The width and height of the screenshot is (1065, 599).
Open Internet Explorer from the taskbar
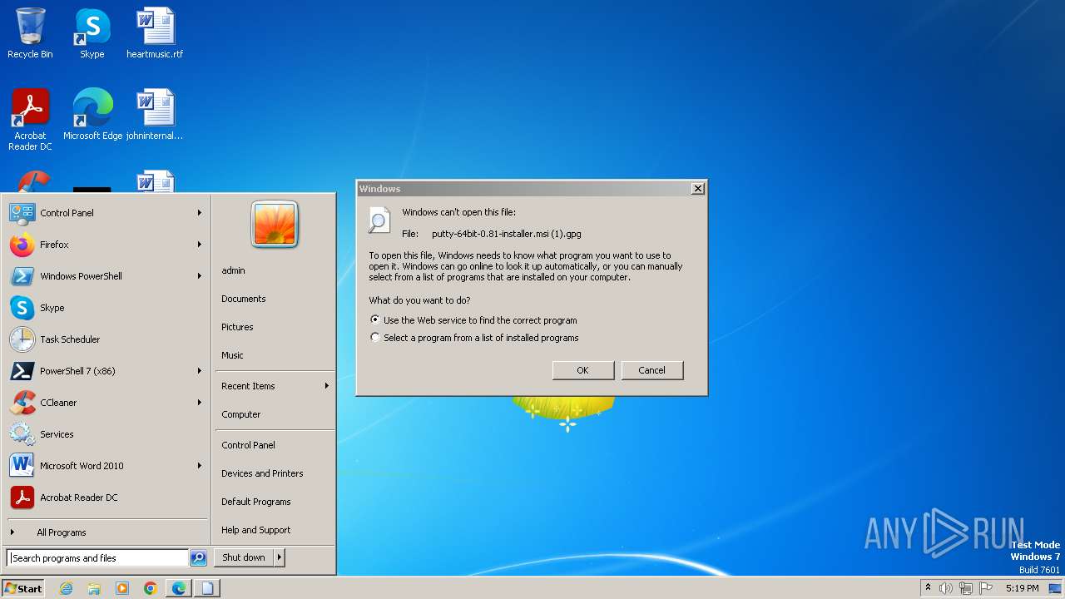point(66,588)
